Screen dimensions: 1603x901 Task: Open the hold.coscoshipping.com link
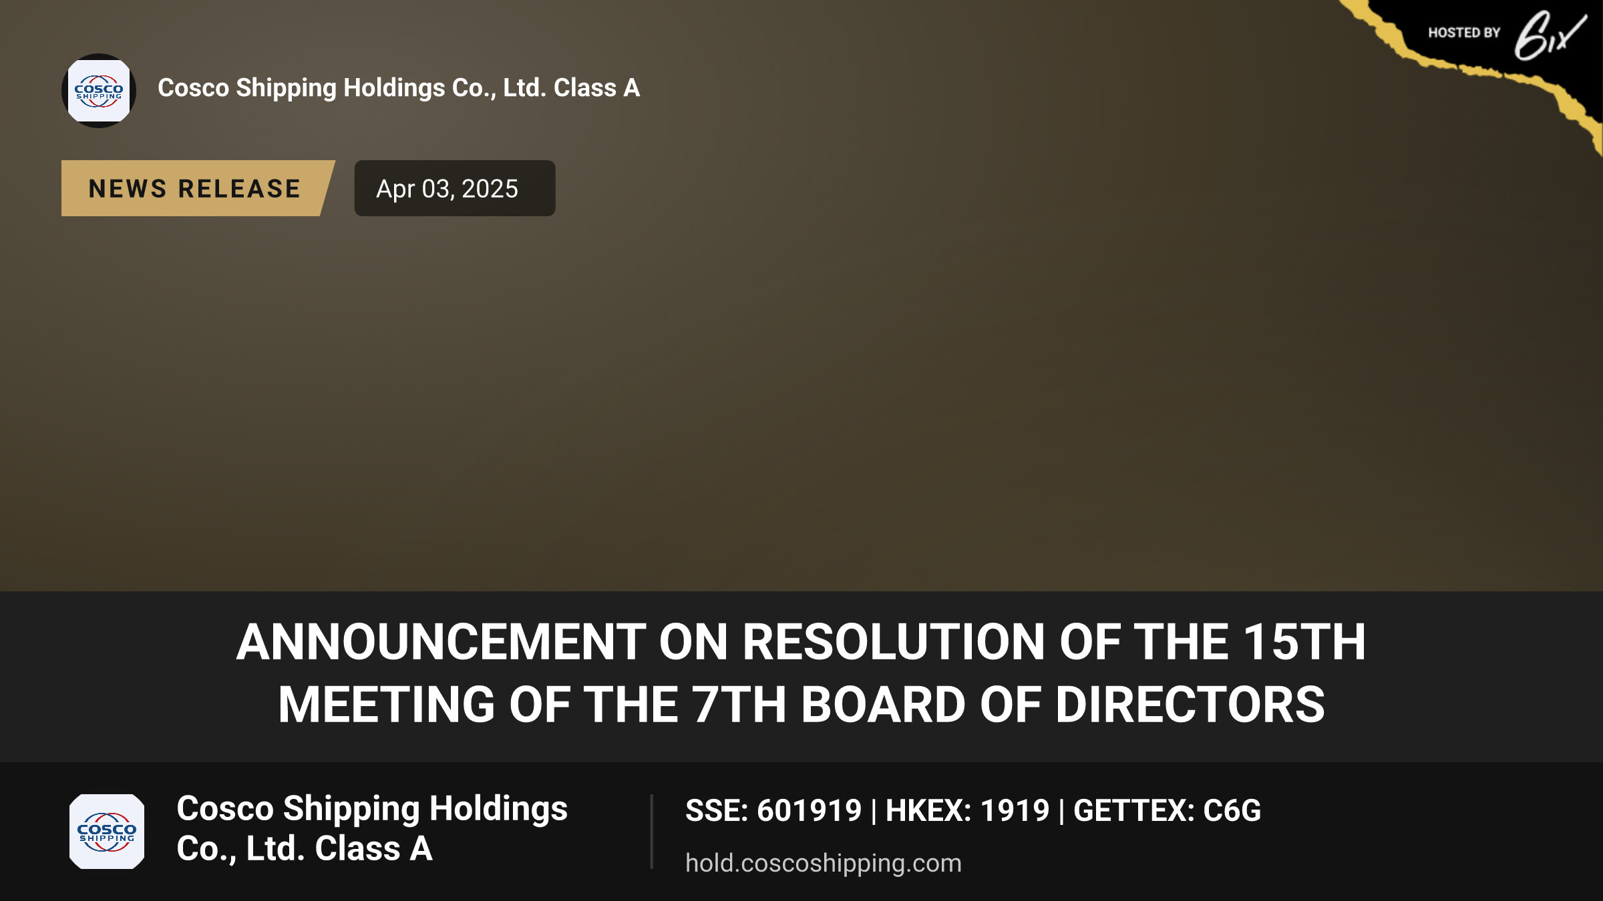pos(824,863)
